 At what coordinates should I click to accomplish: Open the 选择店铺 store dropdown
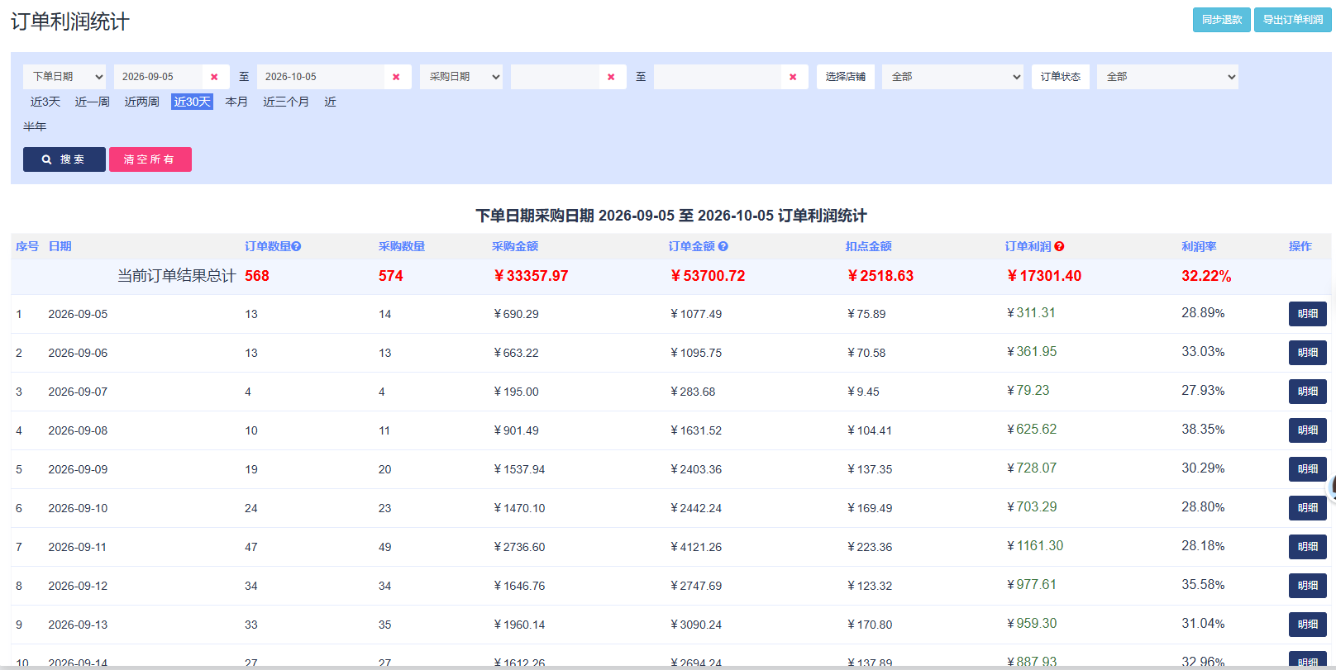pyautogui.click(x=952, y=77)
